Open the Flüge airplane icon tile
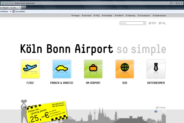184x123 pixels. (x=30, y=69)
